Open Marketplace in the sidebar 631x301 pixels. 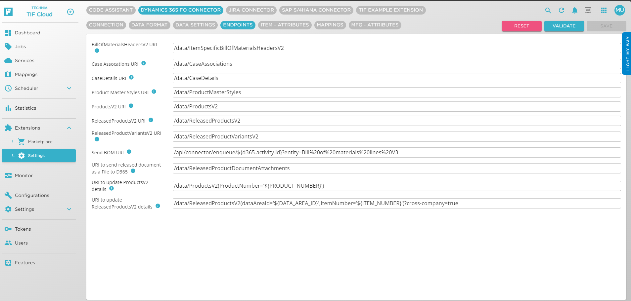[40, 142]
